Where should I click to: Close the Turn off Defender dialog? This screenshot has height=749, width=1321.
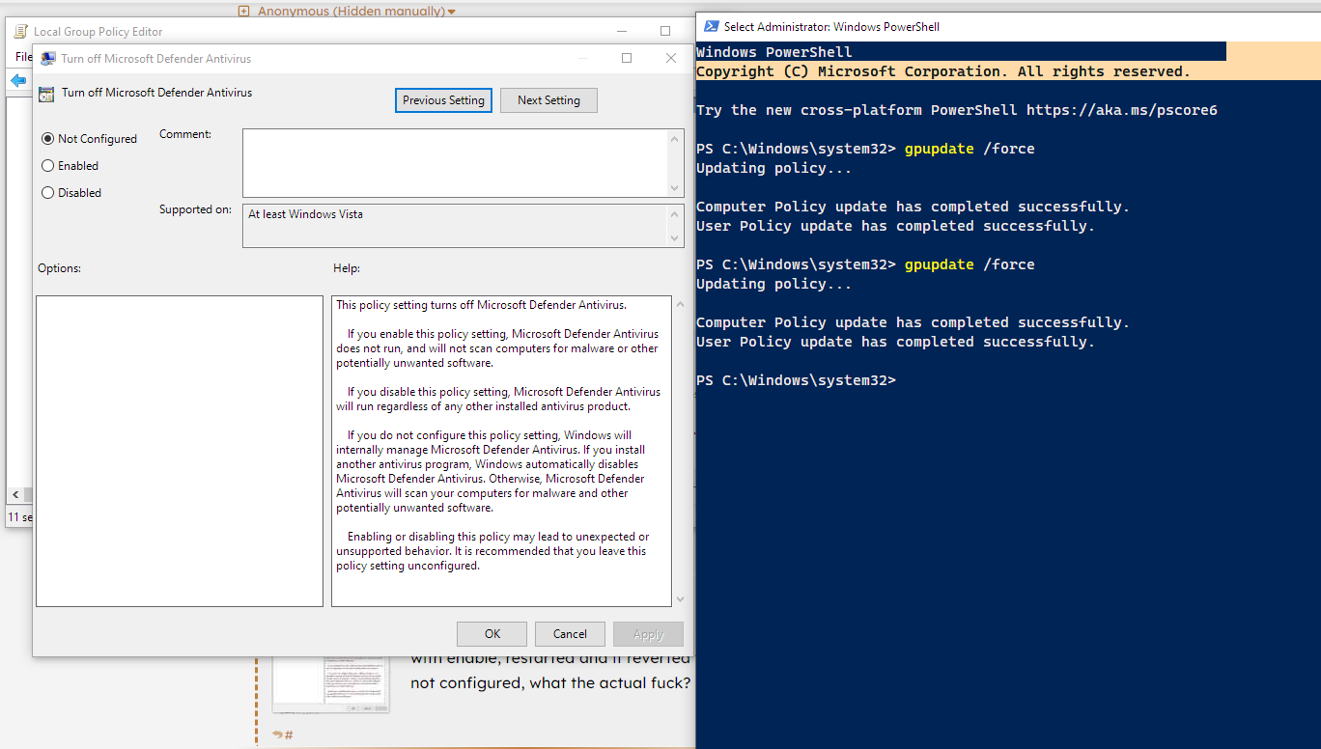pyautogui.click(x=671, y=58)
